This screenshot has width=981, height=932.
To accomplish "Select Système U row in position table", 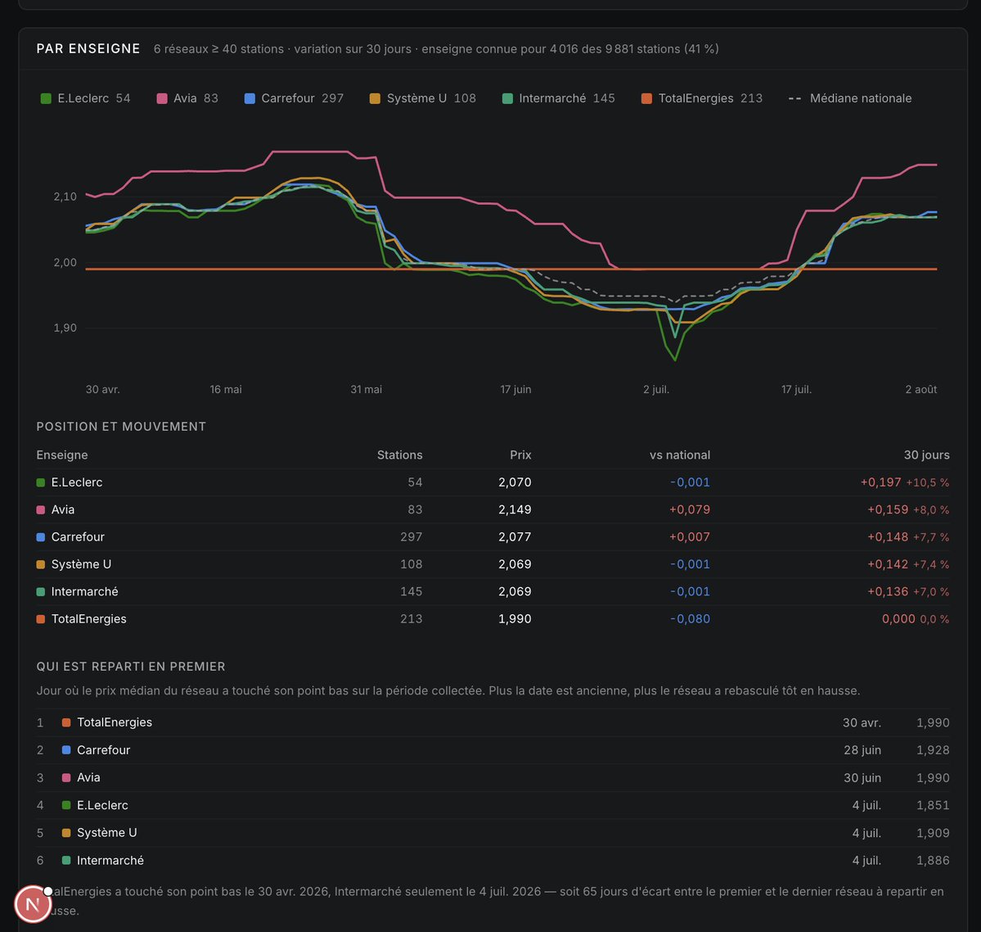I will point(493,564).
